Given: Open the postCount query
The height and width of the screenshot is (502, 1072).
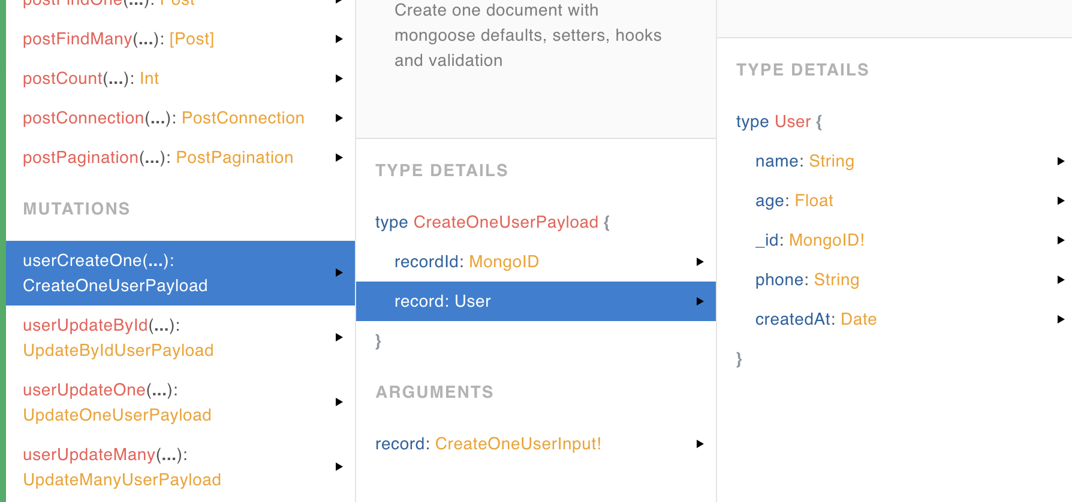Looking at the screenshot, I should click(63, 78).
